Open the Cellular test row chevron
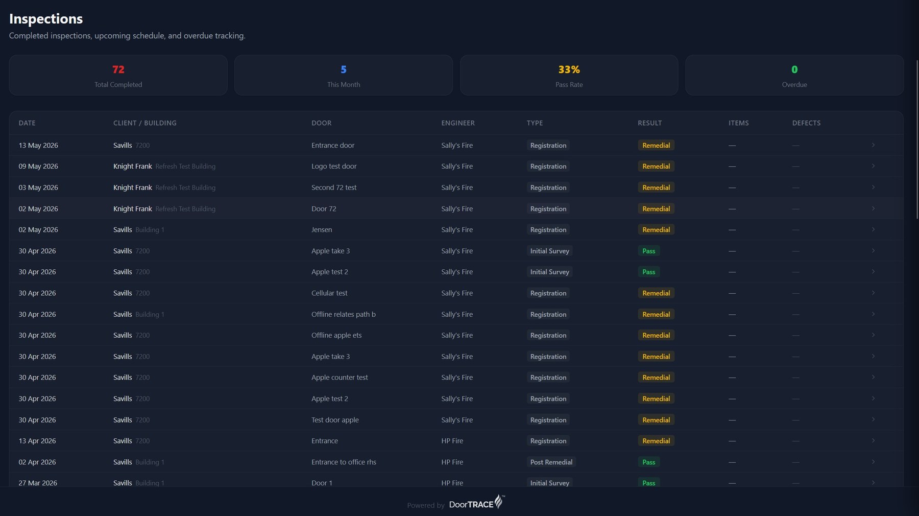 click(x=873, y=293)
